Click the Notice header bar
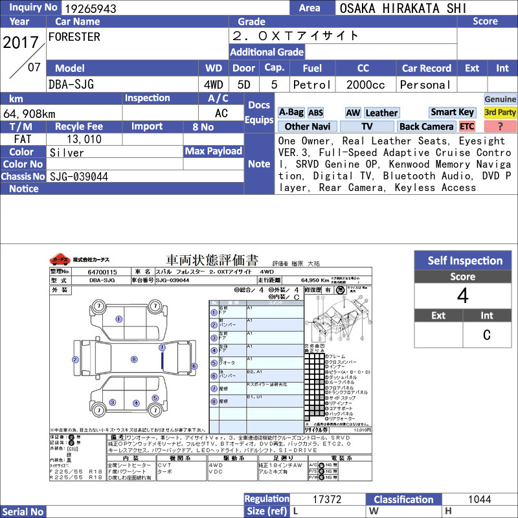Screen dimensions: 518x518 click(122, 188)
